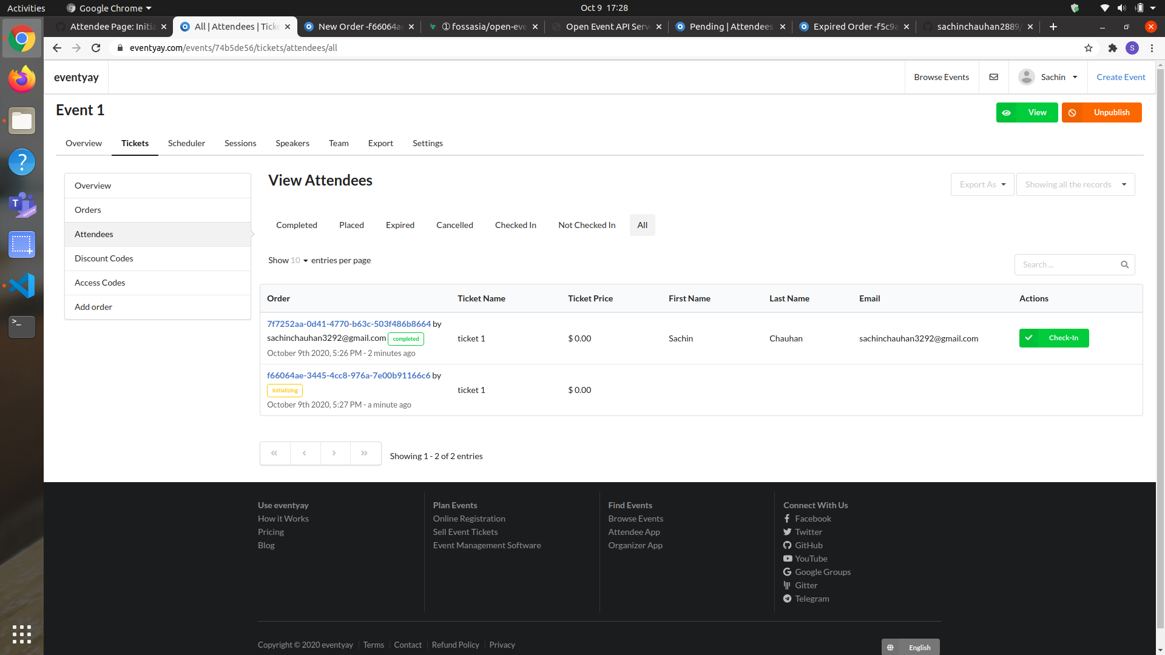The image size is (1165, 655).
Task: Filter attendees by Completed
Action: (x=297, y=225)
